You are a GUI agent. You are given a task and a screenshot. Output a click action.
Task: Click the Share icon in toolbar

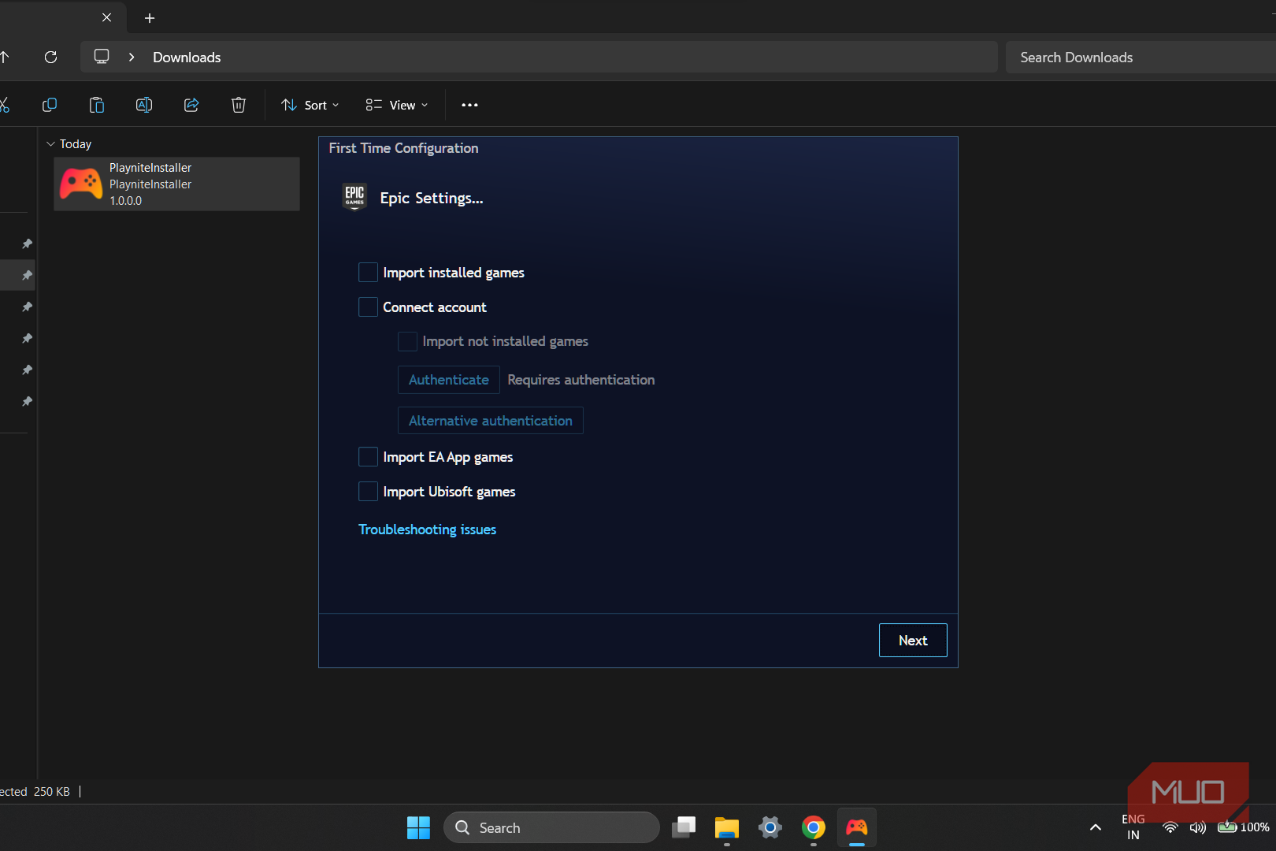191,105
